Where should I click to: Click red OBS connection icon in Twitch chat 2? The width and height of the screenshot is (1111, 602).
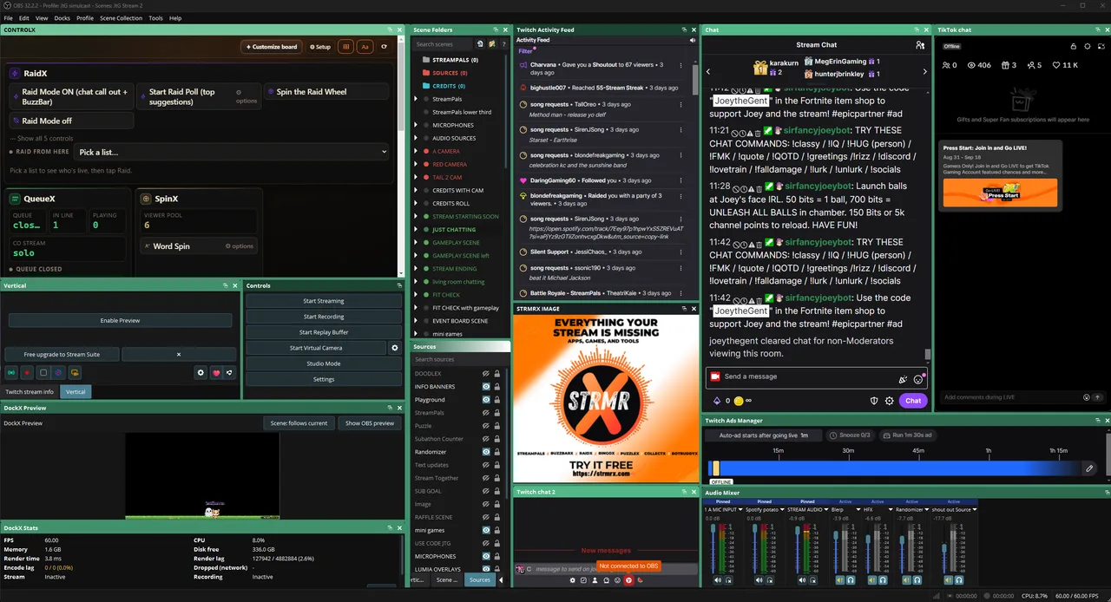[x=628, y=580]
